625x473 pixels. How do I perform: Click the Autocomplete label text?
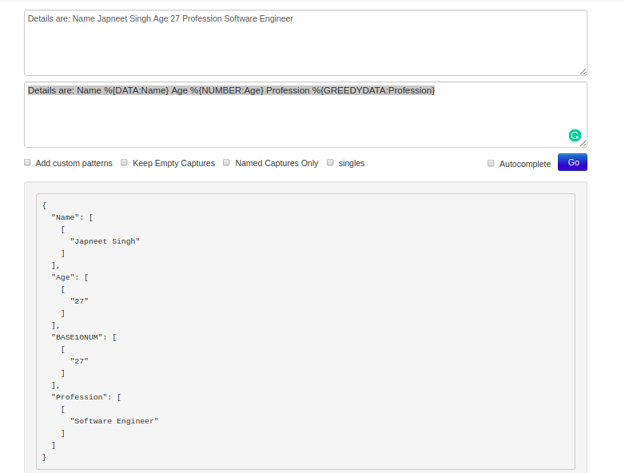click(x=525, y=164)
